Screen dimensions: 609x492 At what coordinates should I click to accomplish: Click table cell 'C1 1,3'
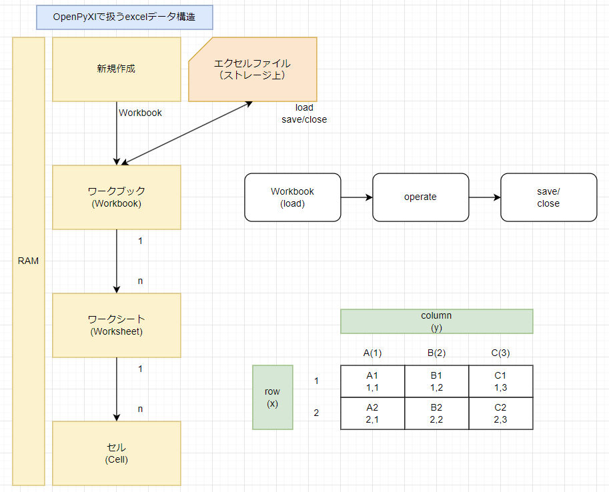coord(501,381)
